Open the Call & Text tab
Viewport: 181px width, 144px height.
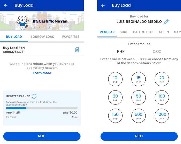(x=143, y=32)
